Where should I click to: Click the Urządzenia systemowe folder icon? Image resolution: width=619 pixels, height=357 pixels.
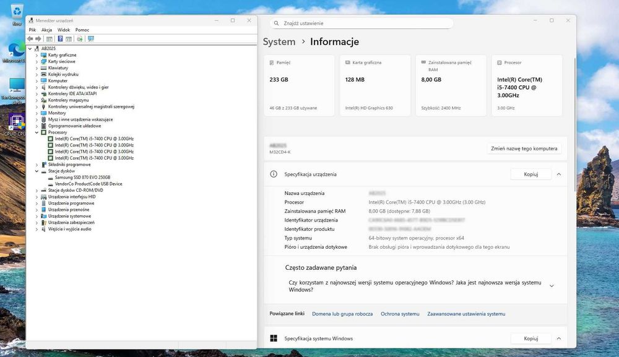[44, 216]
